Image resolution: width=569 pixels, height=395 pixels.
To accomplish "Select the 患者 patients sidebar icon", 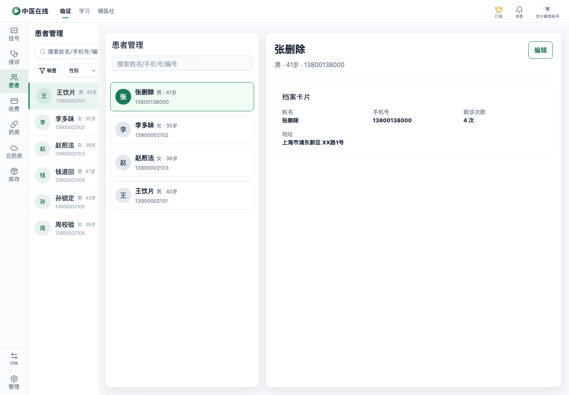I will (14, 77).
